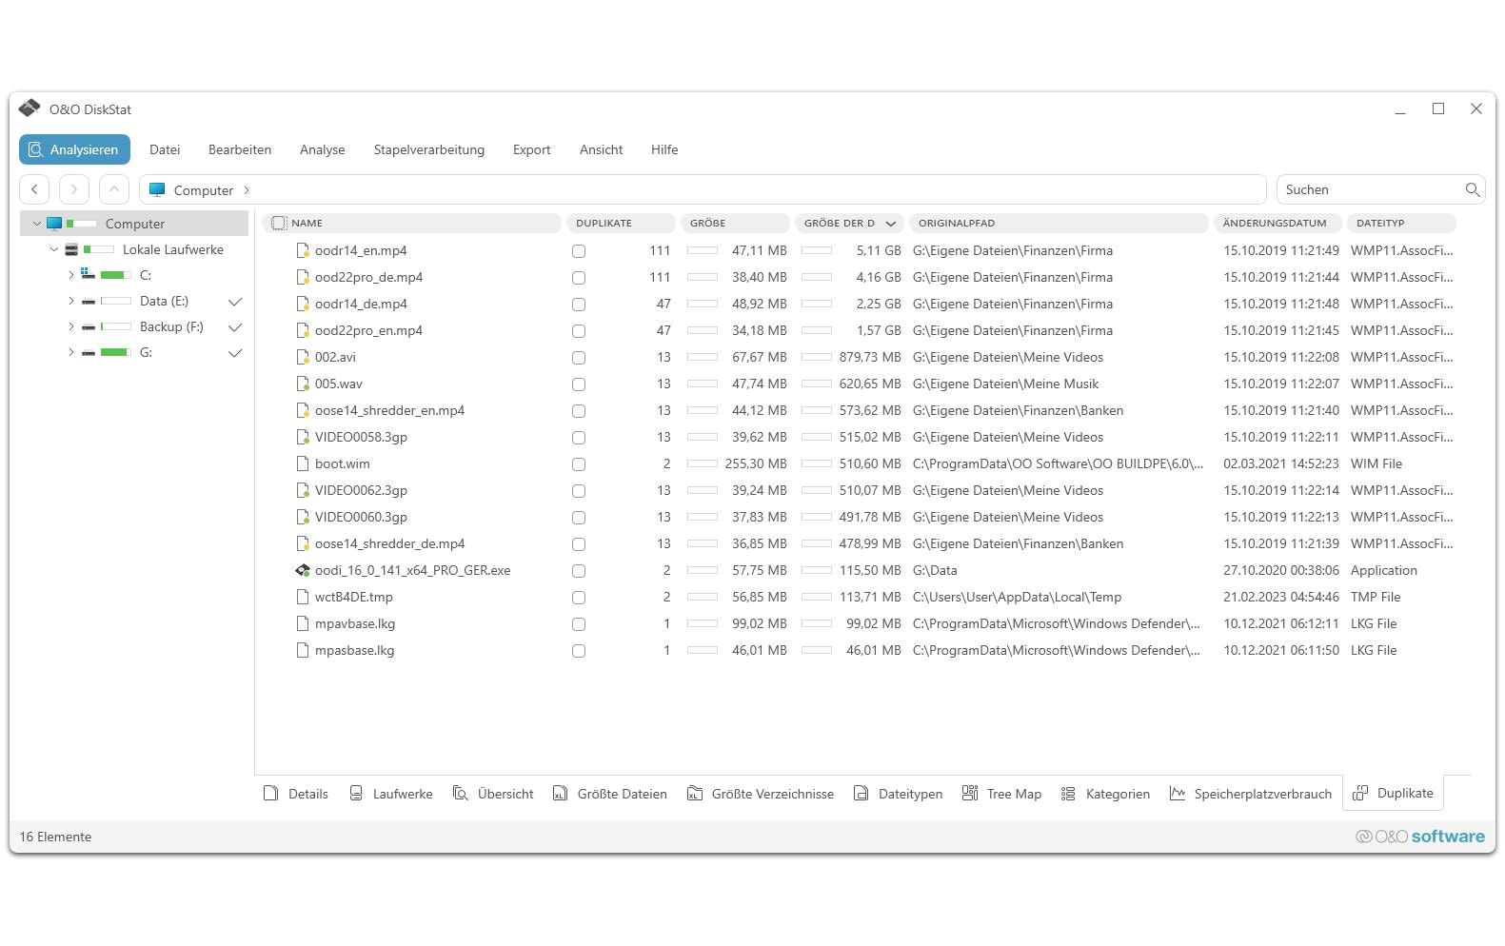Open the Übersicht tab
The height and width of the screenshot is (946, 1505).
[x=493, y=794]
